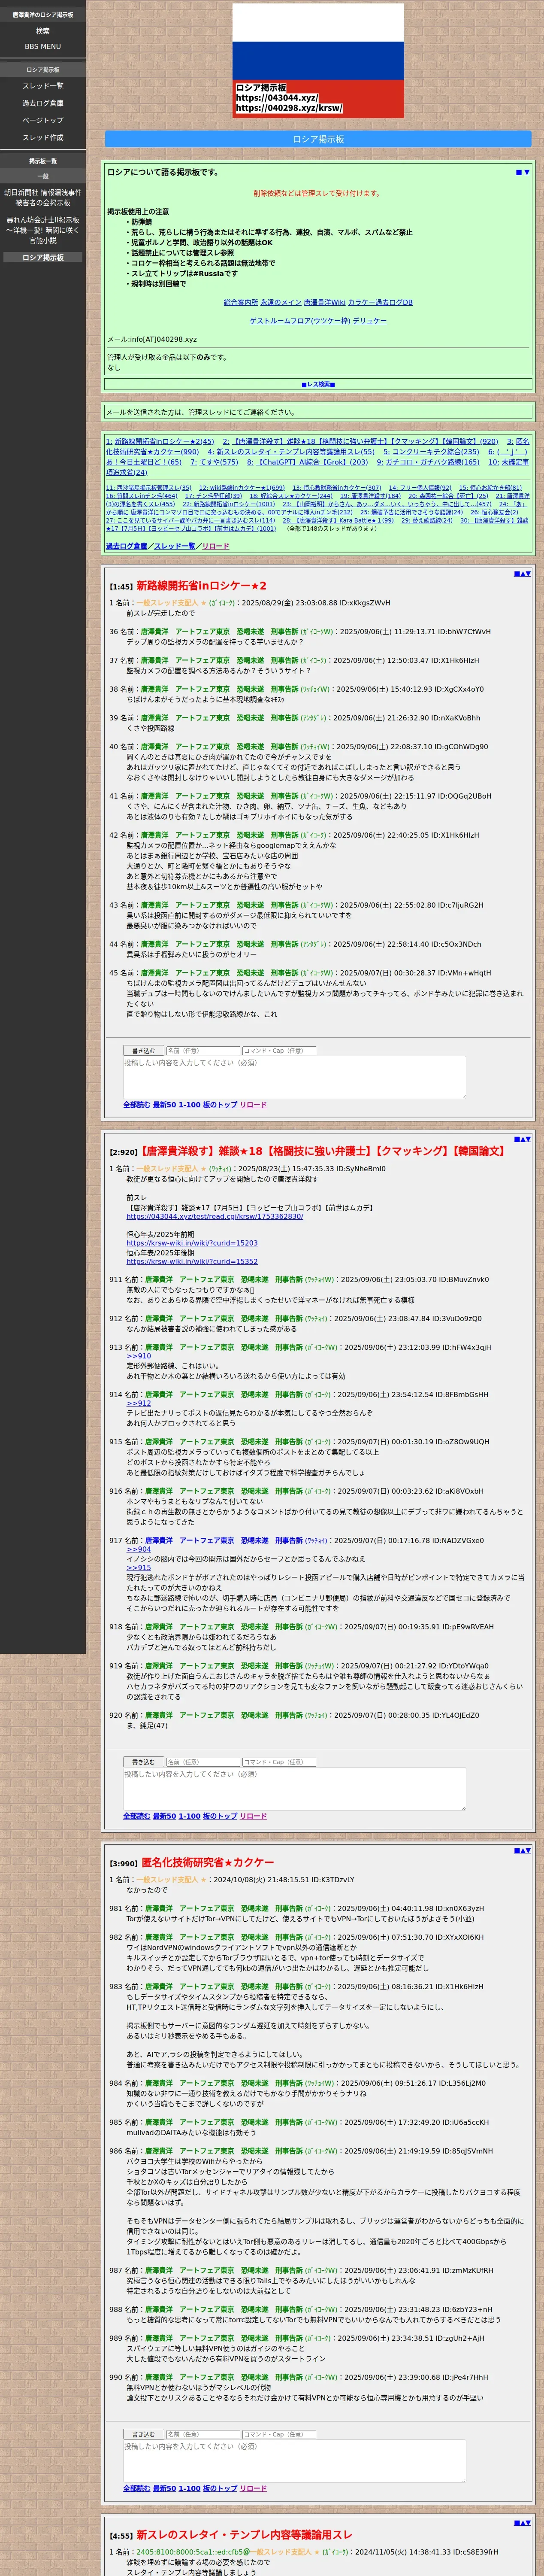The width and height of the screenshot is (544, 2576).
Task: Select ロシア掲示板 at the sidebar bottom
Action: click(43, 257)
